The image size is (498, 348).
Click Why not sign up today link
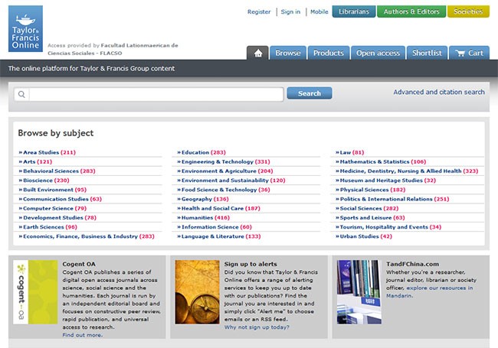(x=257, y=327)
